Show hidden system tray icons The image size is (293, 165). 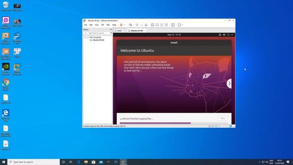click(x=260, y=162)
